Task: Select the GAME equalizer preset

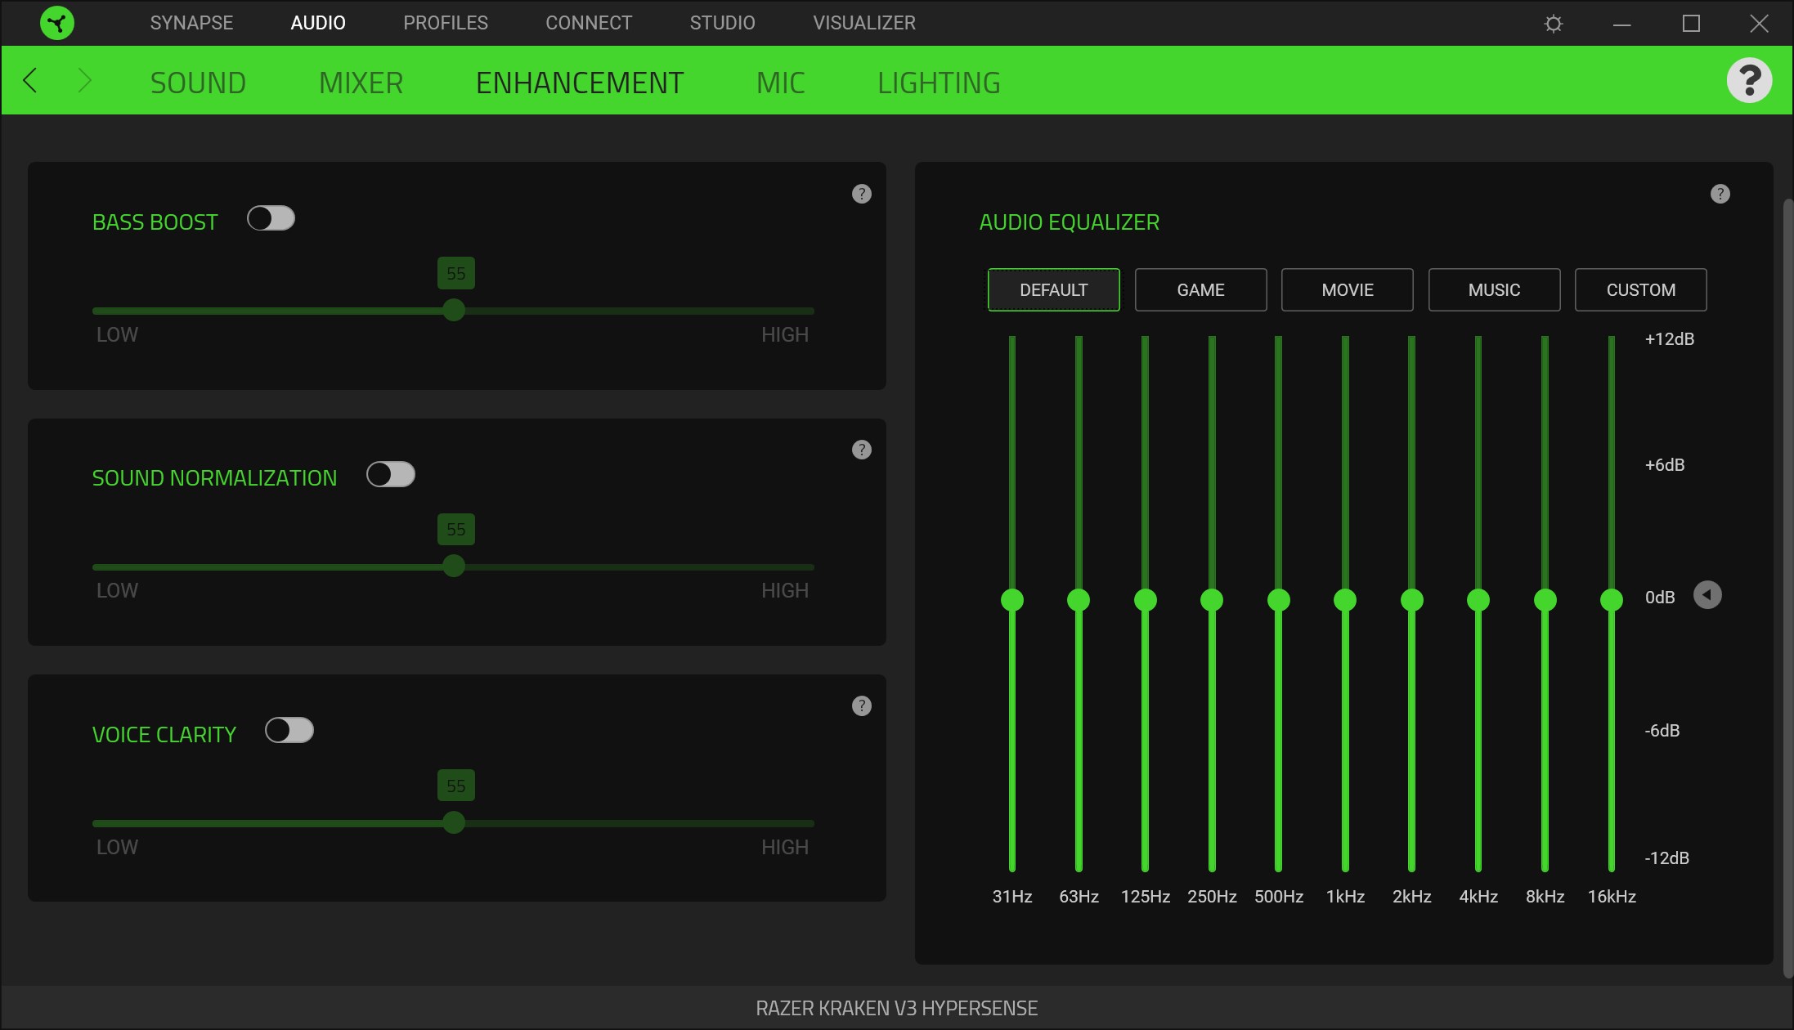Action: (x=1200, y=290)
